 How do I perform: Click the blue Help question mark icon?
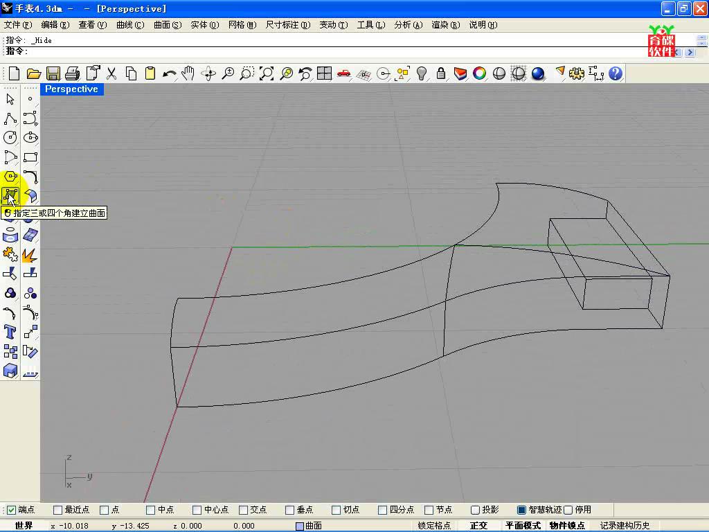[x=616, y=73]
